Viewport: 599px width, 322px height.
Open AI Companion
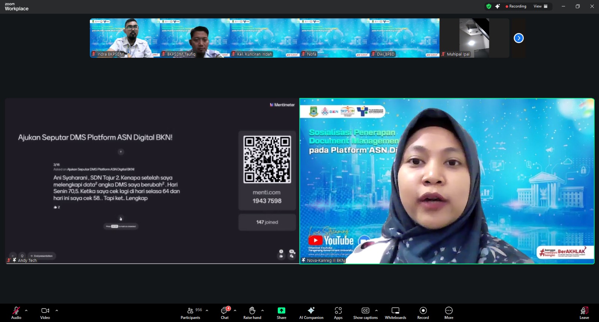point(311,313)
